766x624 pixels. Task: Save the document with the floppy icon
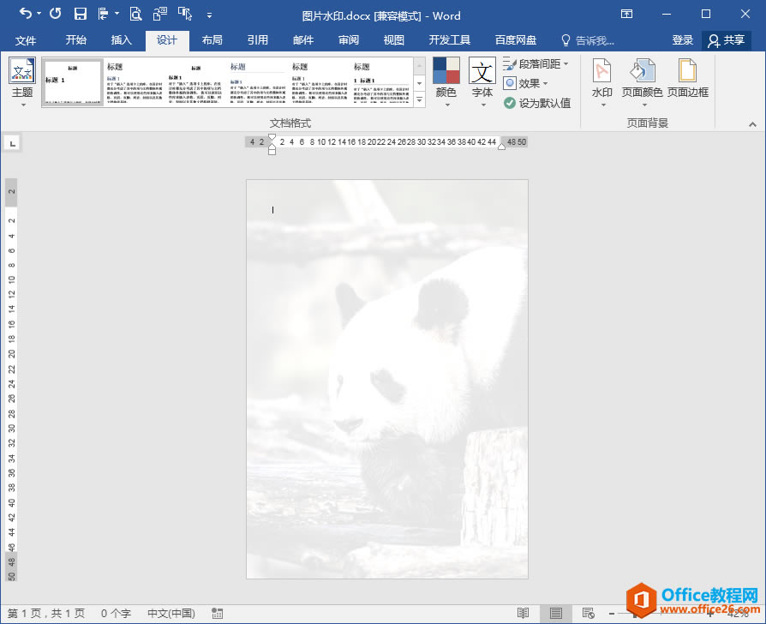(x=81, y=15)
